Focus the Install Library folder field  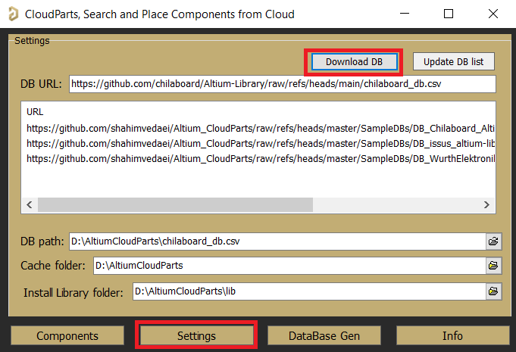coord(309,291)
